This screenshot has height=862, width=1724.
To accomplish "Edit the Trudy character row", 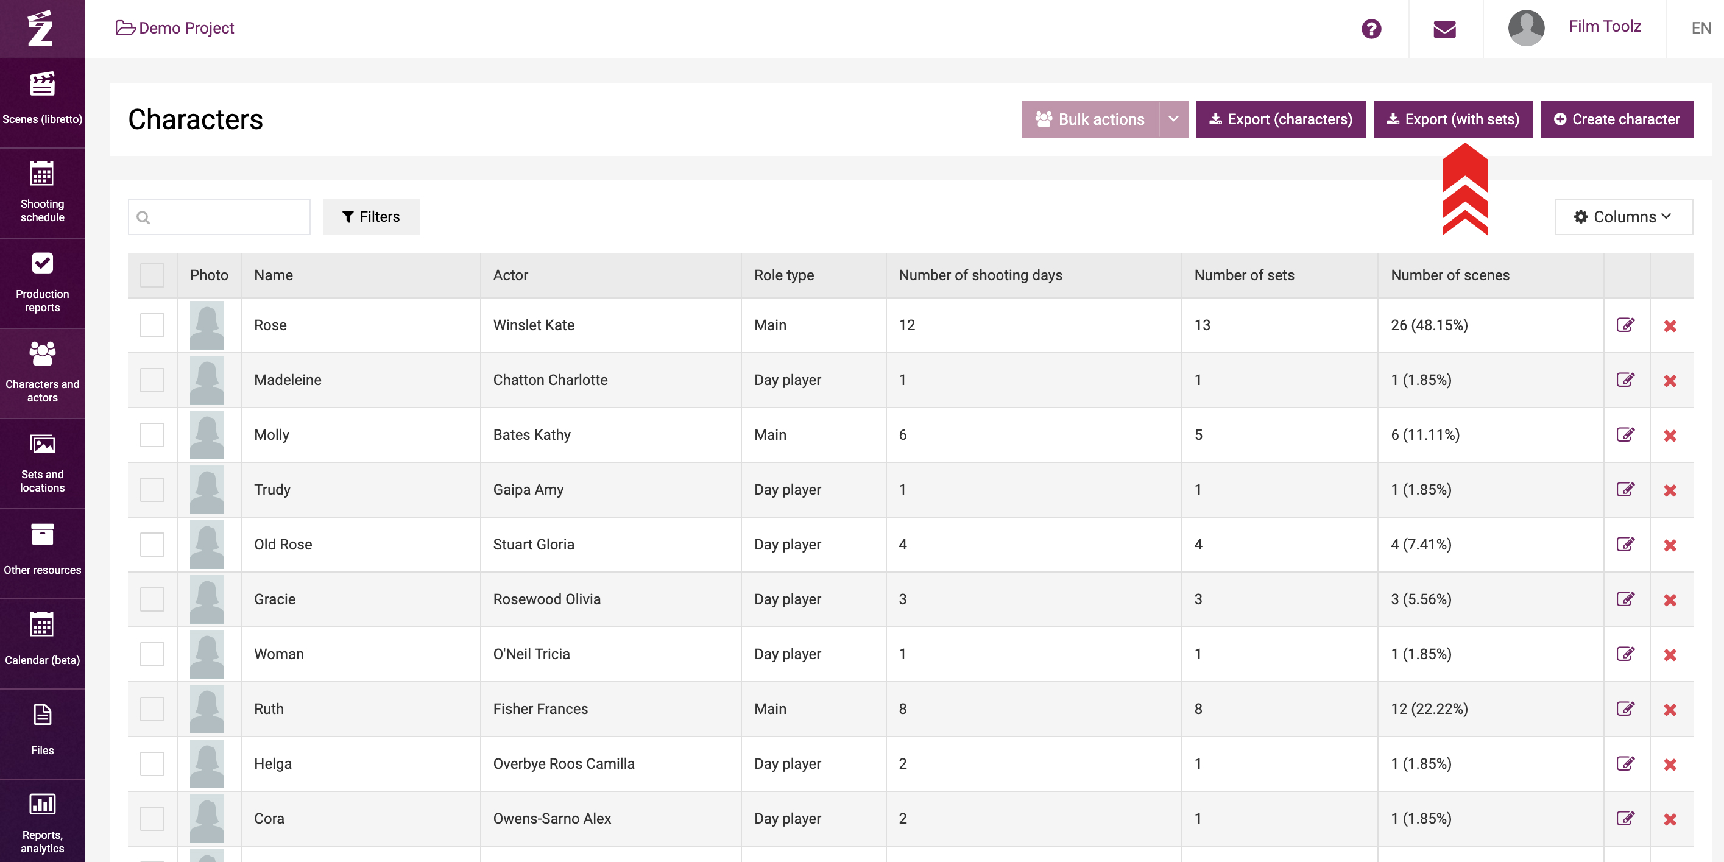I will pos(1625,490).
